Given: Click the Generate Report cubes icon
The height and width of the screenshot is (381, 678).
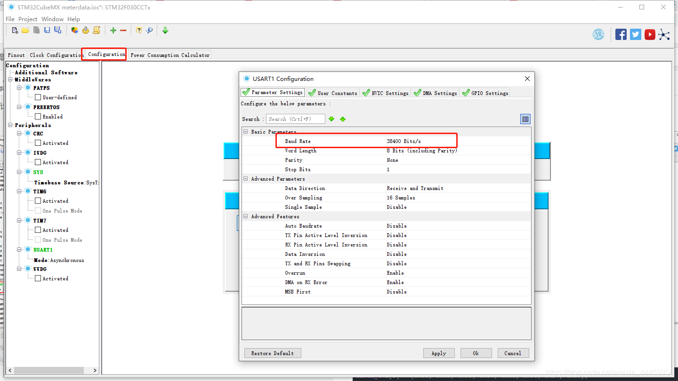Looking at the screenshot, I should tap(75, 31).
